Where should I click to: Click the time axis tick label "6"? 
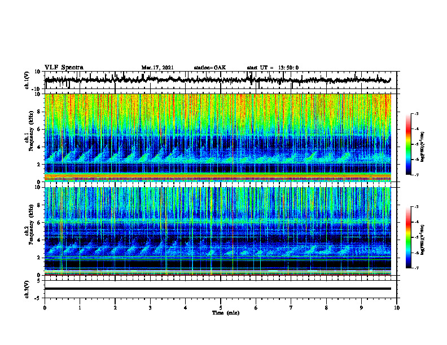256,308
